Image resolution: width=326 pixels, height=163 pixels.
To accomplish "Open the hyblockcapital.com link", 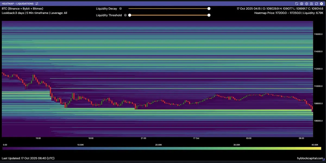I will tap(310, 158).
